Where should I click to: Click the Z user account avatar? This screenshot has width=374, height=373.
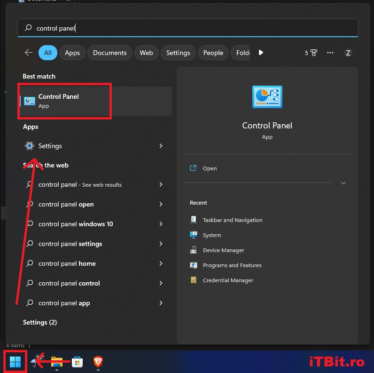pos(348,53)
